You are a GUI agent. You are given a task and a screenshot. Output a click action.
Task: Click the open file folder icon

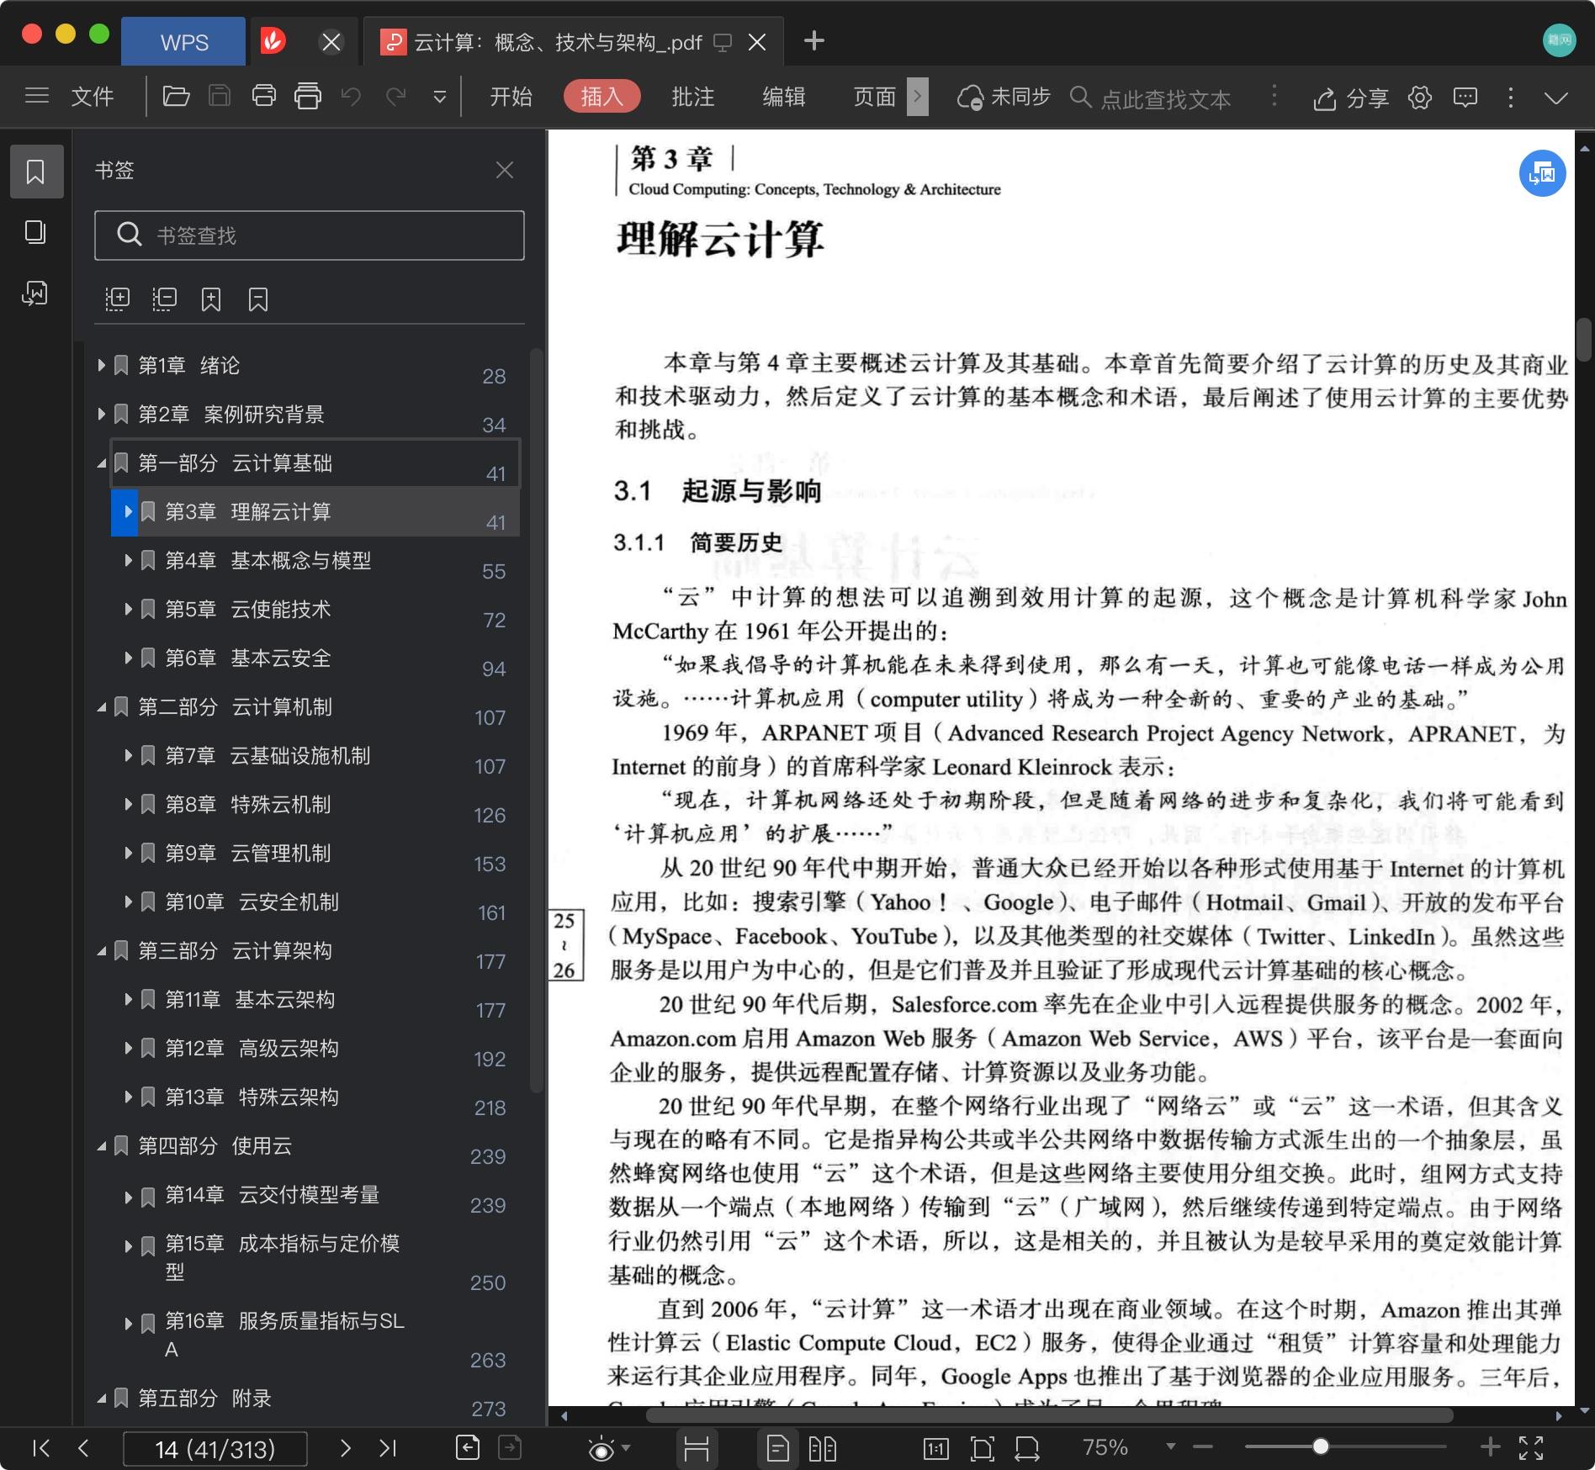coord(175,96)
